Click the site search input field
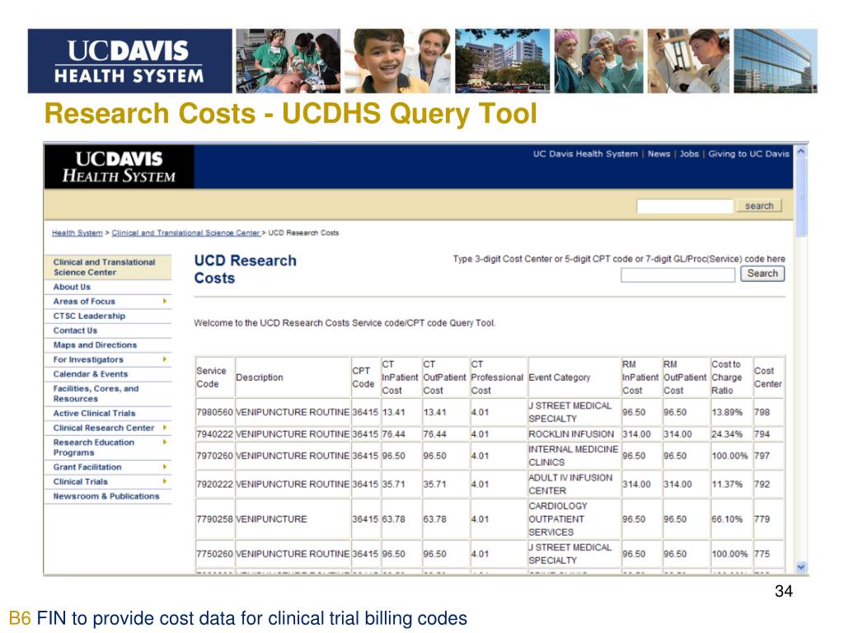The image size is (844, 633). 685,206
